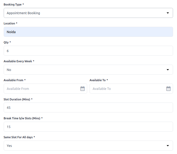Edit the Break Time field showing 15
177x154 pixels.
tap(88, 127)
